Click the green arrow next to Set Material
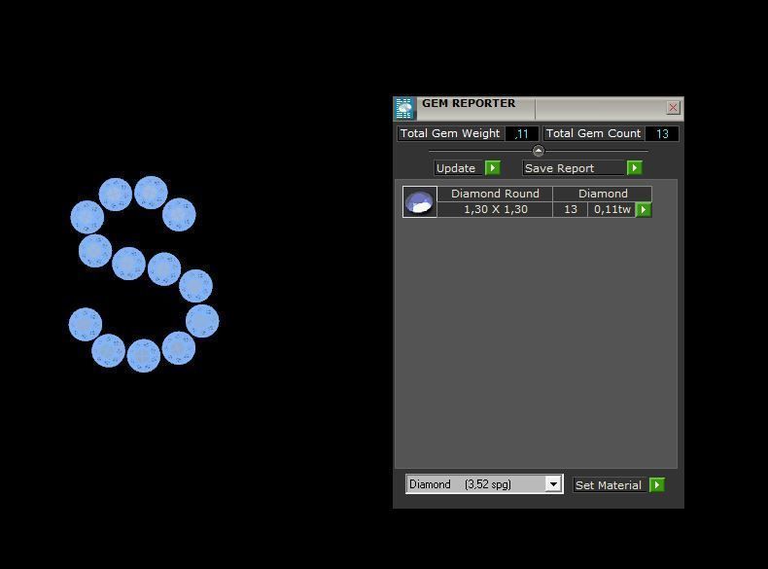The image size is (768, 569). point(657,485)
